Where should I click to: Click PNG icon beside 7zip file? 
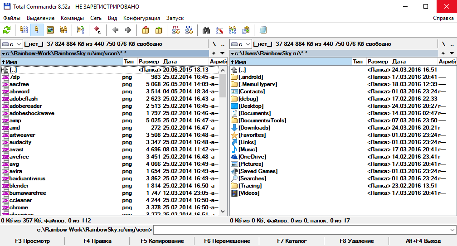pyautogui.click(x=5, y=77)
